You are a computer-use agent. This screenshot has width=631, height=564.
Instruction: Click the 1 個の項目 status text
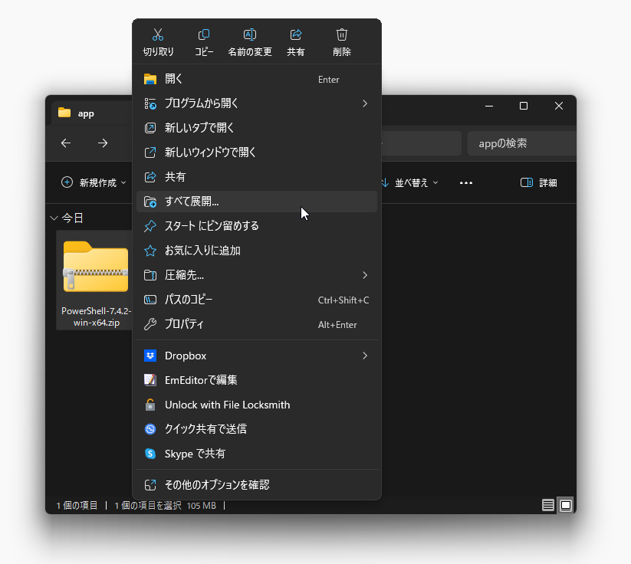[77, 505]
